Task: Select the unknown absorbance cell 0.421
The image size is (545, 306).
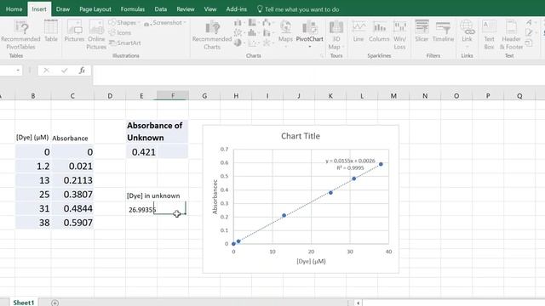Action: click(141, 152)
